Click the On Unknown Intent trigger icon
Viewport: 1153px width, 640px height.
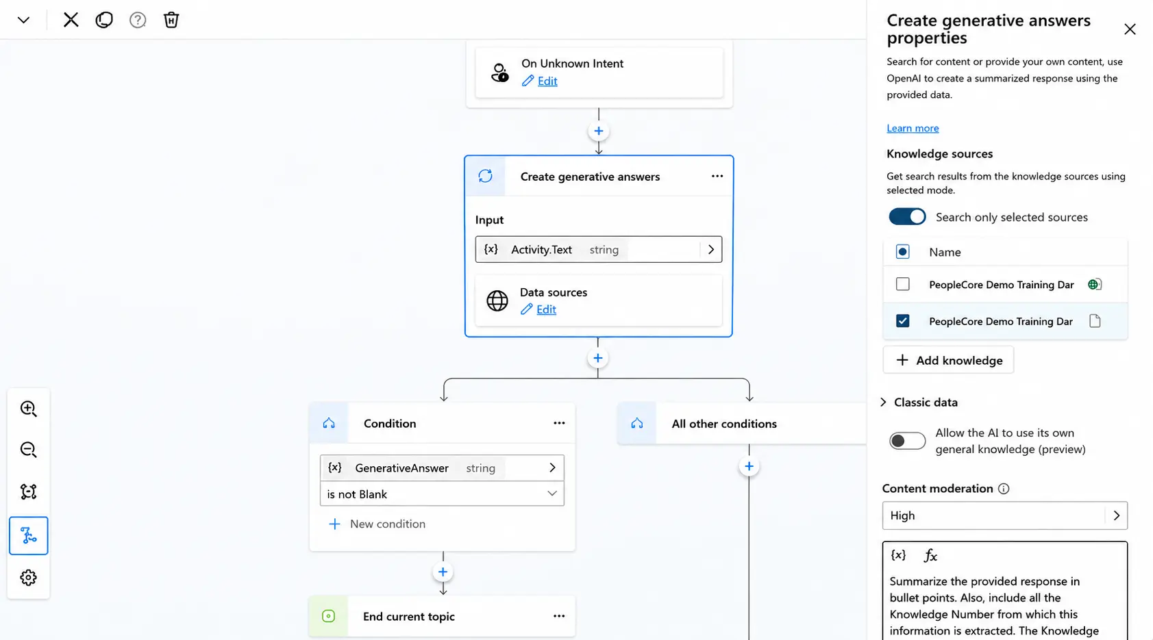500,73
